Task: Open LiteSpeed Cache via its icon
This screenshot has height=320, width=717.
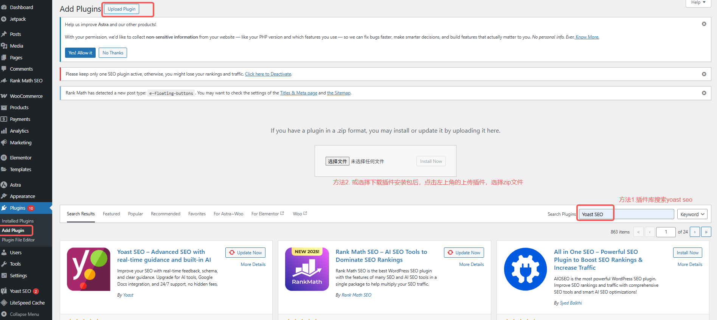Action: [4, 303]
